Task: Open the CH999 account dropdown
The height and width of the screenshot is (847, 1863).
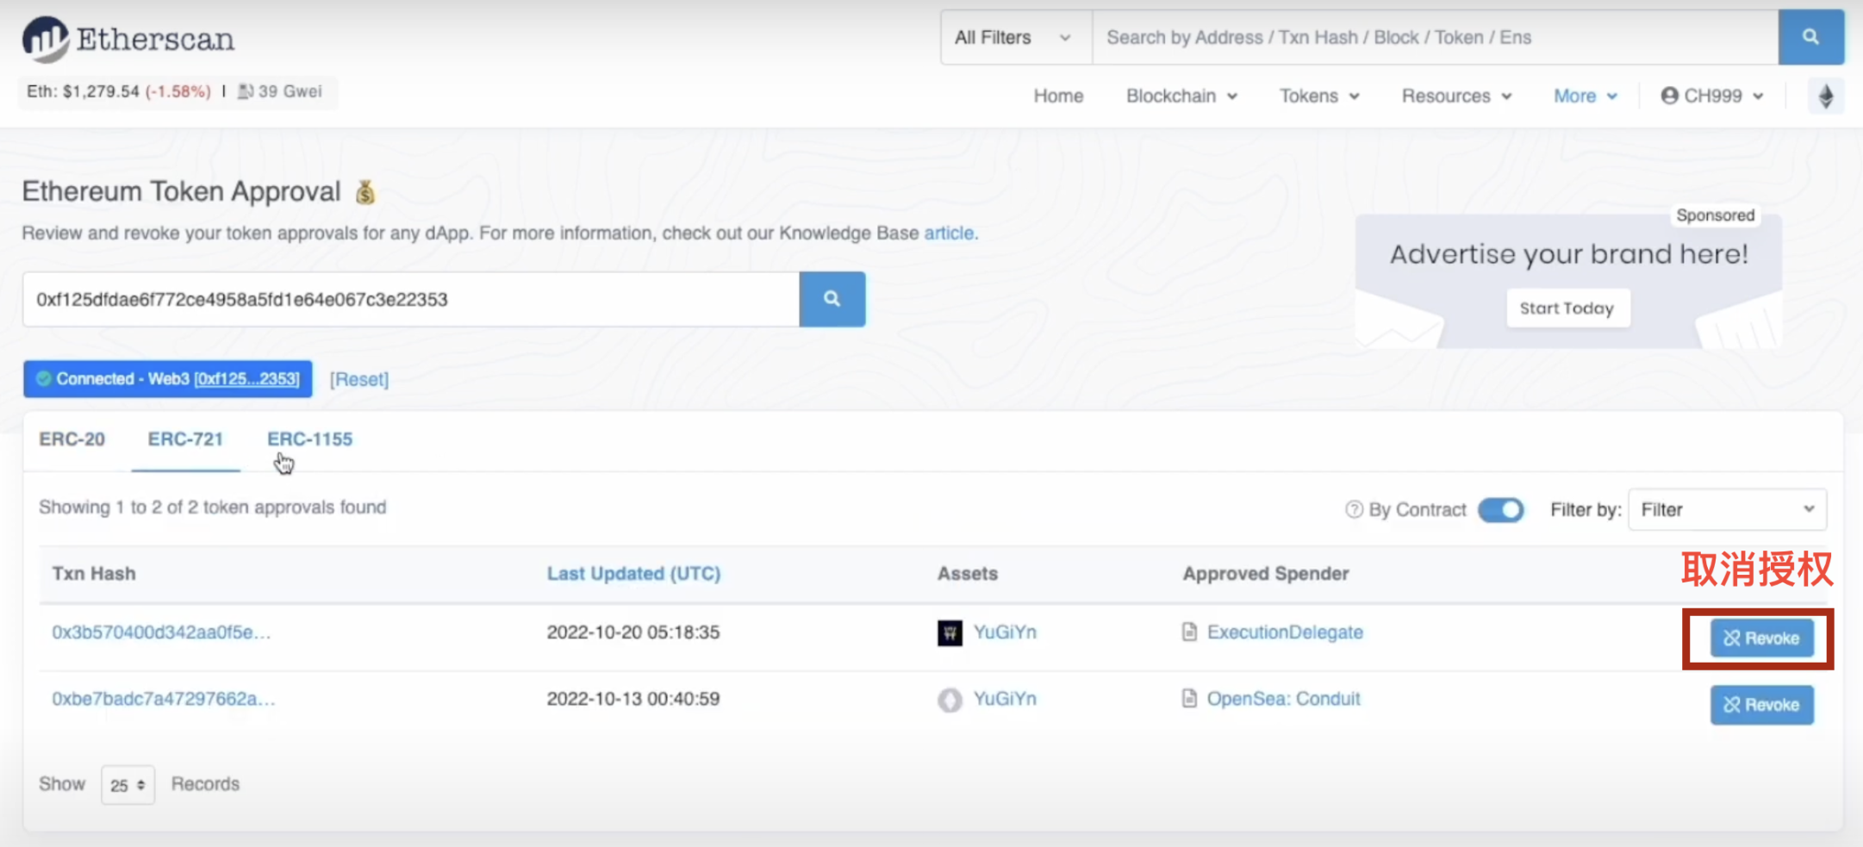Action: click(x=1711, y=96)
